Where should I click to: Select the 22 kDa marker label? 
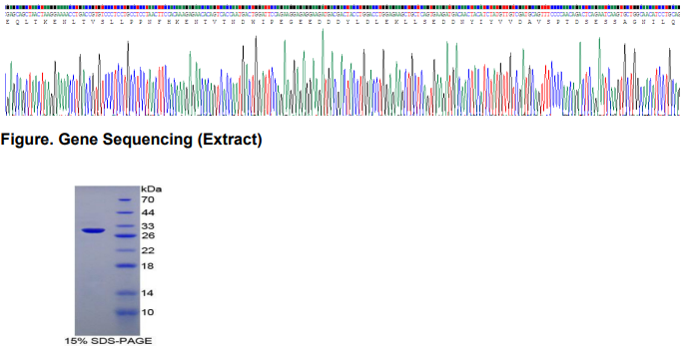click(x=148, y=250)
